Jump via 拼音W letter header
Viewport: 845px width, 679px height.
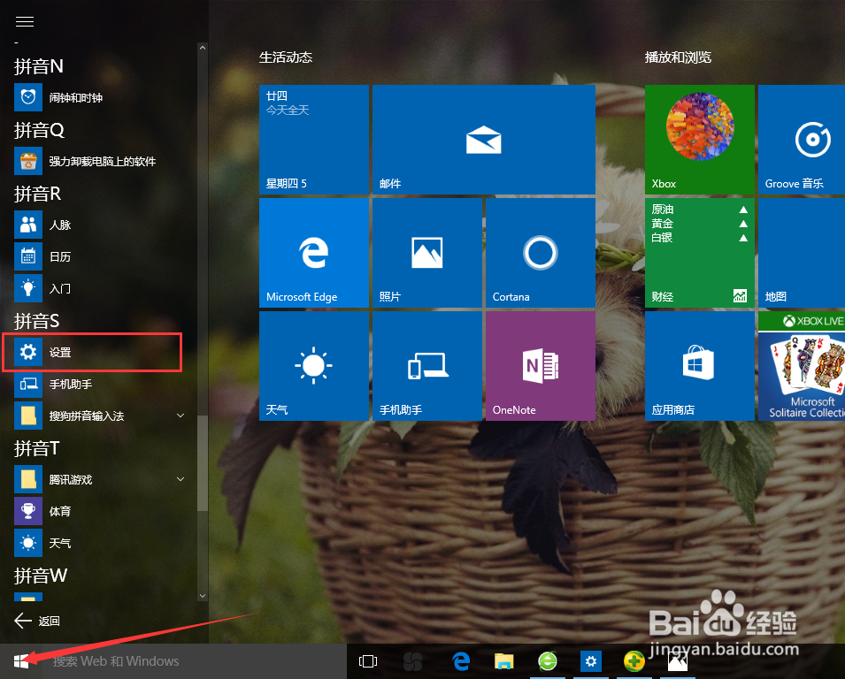click(41, 575)
